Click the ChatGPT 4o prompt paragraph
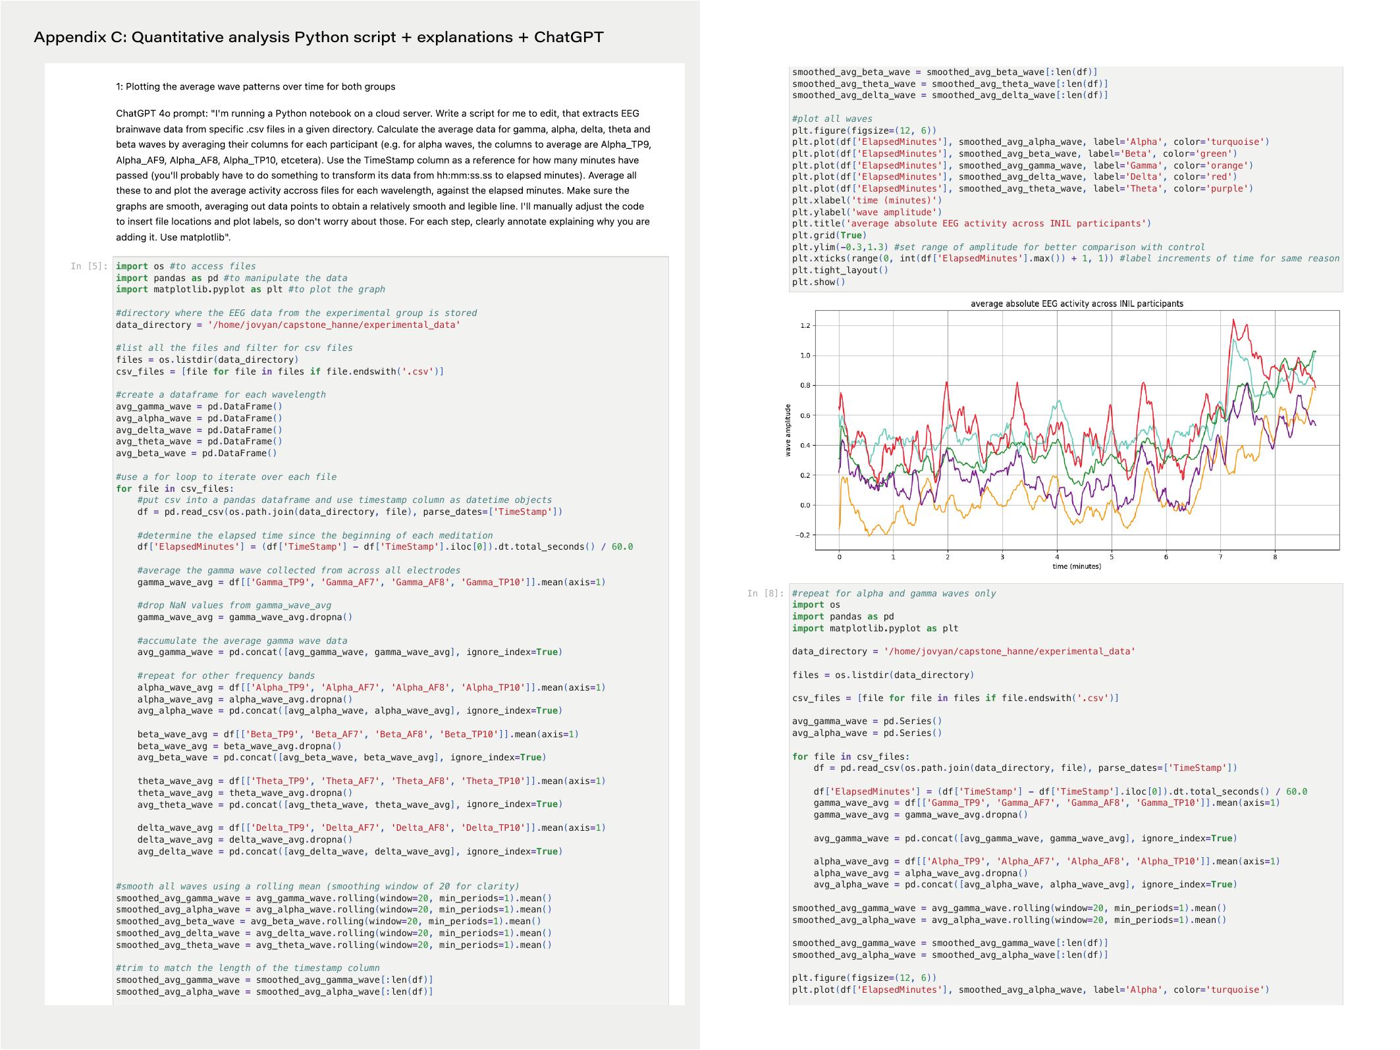Screen dimensions: 1400x1050 [383, 175]
